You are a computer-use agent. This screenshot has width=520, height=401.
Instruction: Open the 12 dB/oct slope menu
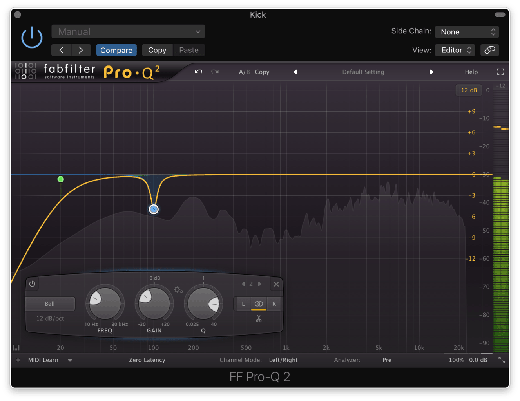point(50,318)
